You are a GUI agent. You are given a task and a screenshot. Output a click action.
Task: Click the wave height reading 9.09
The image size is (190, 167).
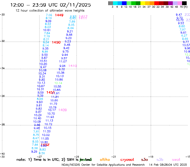click(x=48, y=21)
